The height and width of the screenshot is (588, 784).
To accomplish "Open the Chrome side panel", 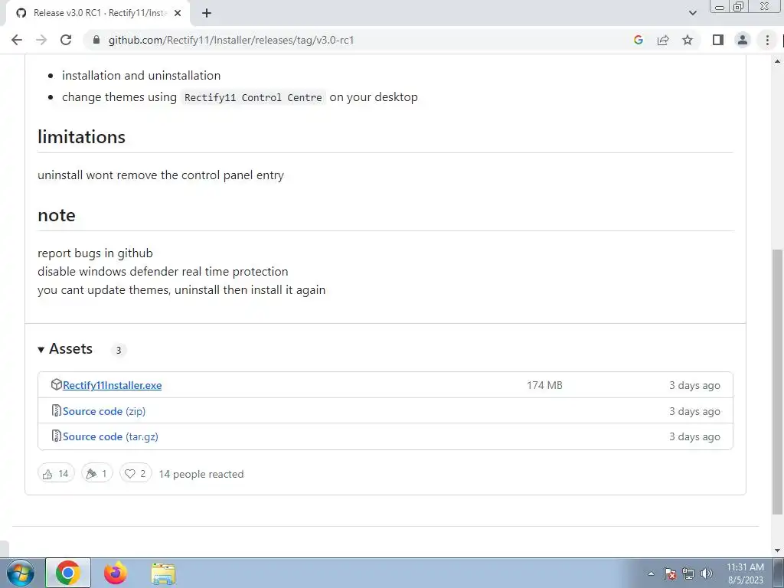I will tap(718, 40).
